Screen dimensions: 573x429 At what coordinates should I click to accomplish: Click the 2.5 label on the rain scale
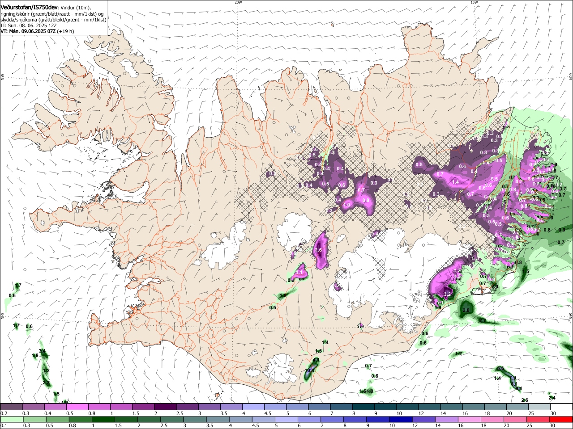click(164, 425)
